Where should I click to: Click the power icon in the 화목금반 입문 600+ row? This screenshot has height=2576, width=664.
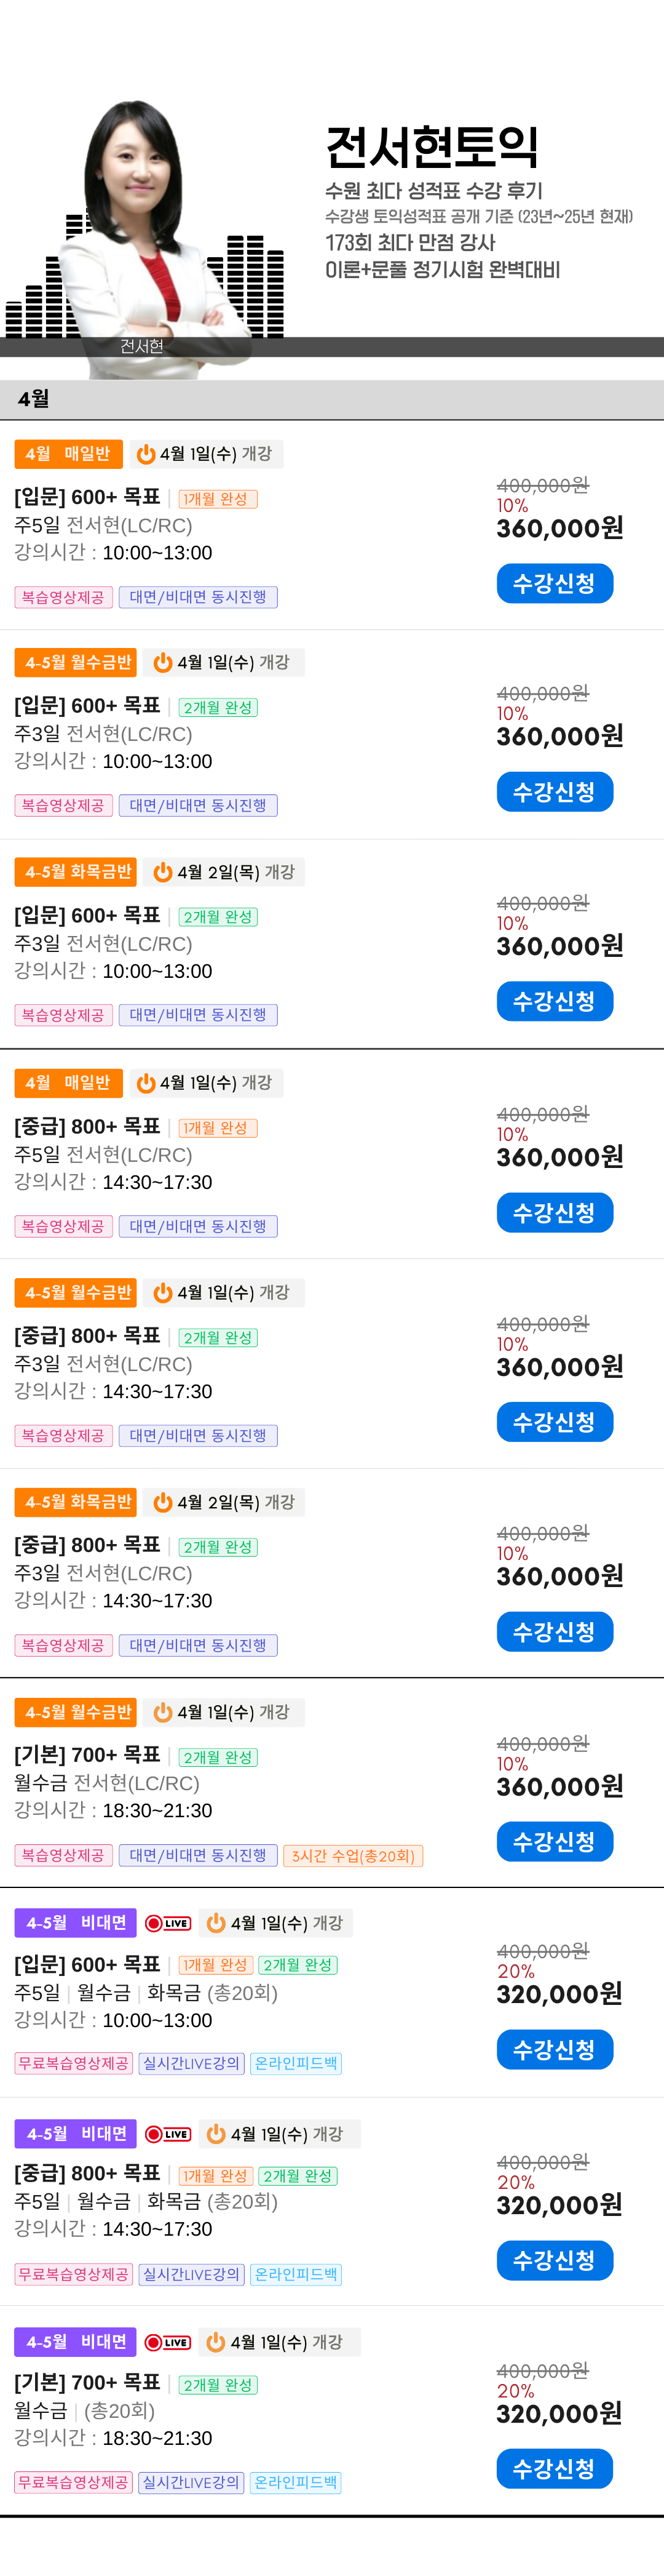163,872
